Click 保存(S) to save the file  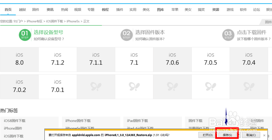point(227,135)
